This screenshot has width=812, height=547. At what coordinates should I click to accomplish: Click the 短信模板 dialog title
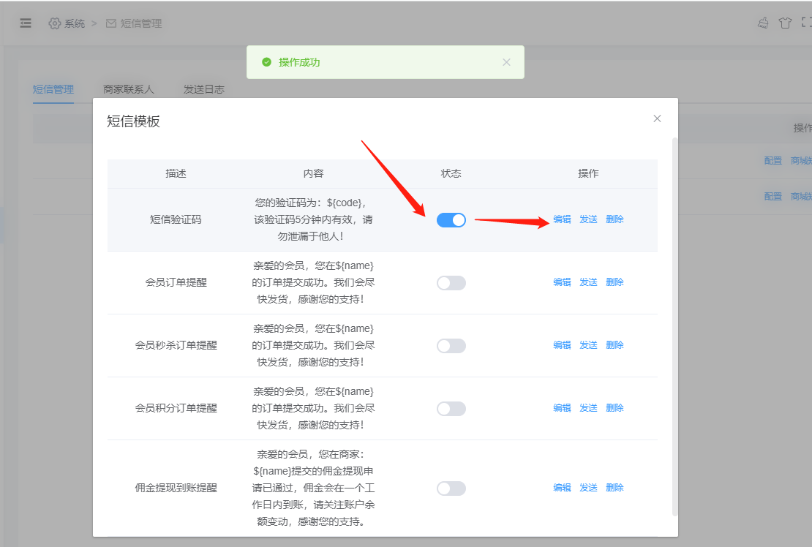click(x=134, y=121)
